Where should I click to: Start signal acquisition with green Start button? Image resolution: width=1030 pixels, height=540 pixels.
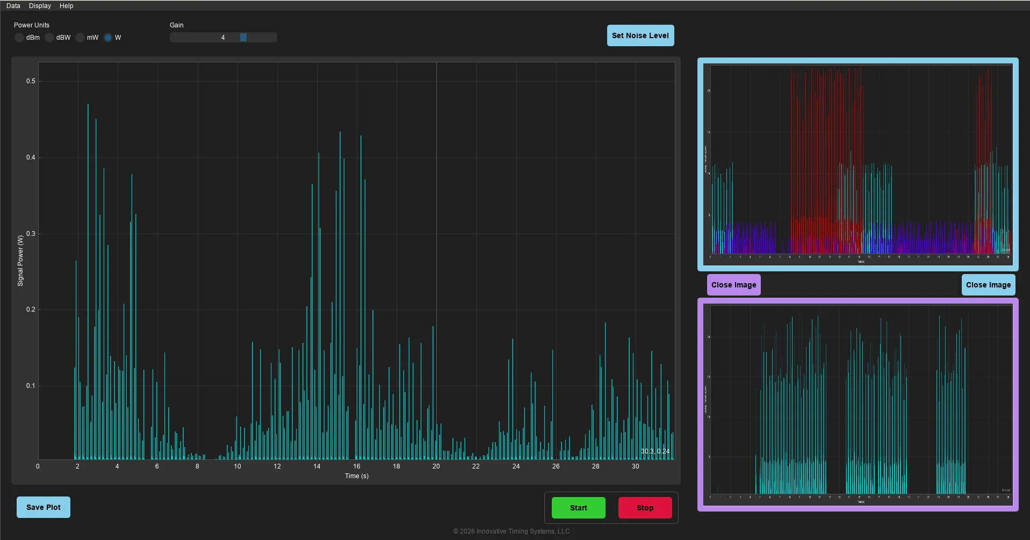(579, 508)
